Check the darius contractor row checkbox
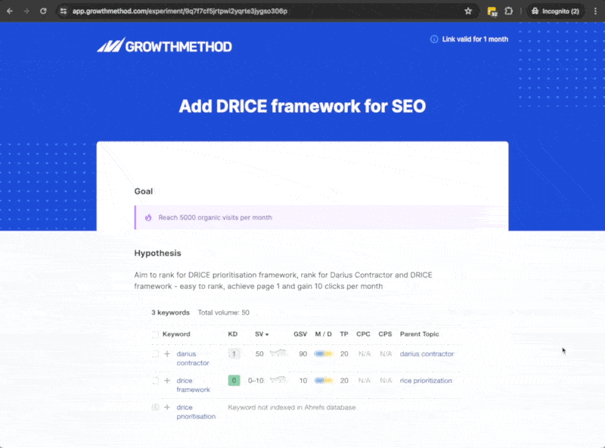The width and height of the screenshot is (605, 448). coord(155,353)
